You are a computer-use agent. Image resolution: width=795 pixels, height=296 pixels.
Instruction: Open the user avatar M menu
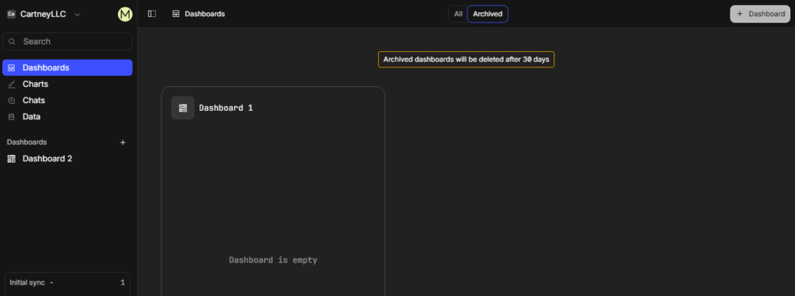(125, 14)
